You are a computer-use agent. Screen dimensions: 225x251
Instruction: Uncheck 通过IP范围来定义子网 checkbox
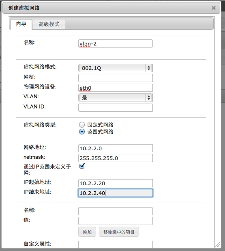coord(82,166)
